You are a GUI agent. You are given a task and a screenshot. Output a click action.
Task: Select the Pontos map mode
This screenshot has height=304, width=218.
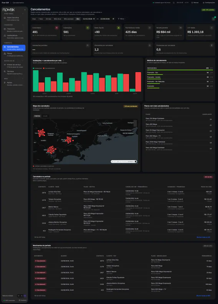37,116
